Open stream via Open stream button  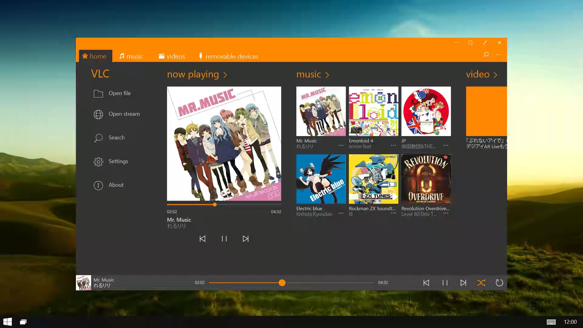124,114
